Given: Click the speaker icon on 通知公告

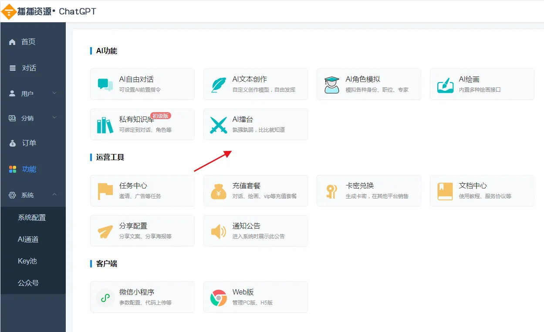Looking at the screenshot, I should tap(218, 231).
